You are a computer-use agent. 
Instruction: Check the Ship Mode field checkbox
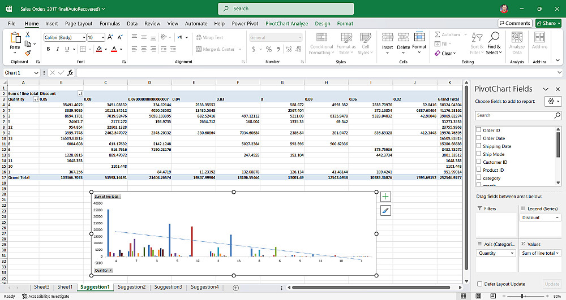[479, 154]
